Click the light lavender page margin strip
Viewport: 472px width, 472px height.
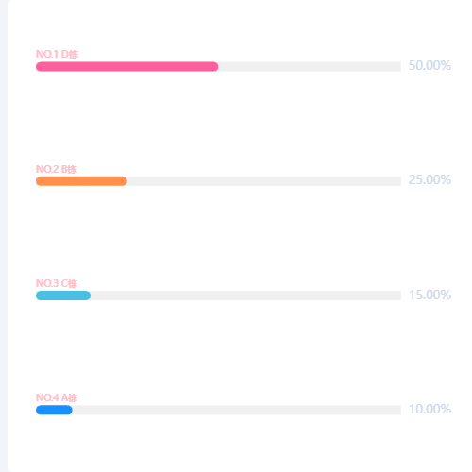4,236
